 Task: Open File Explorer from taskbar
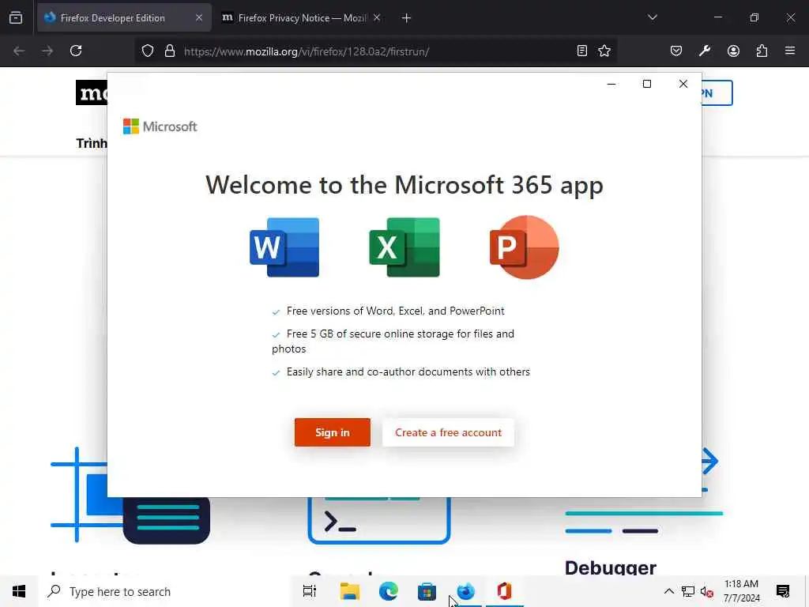pyautogui.click(x=349, y=591)
